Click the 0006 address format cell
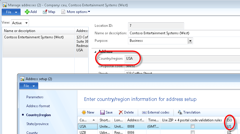The image size is (240, 134). click(135, 132)
